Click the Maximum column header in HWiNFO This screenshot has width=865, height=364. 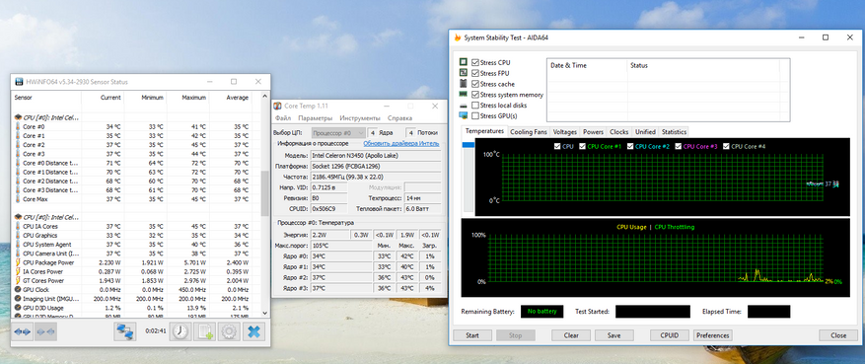pos(188,98)
